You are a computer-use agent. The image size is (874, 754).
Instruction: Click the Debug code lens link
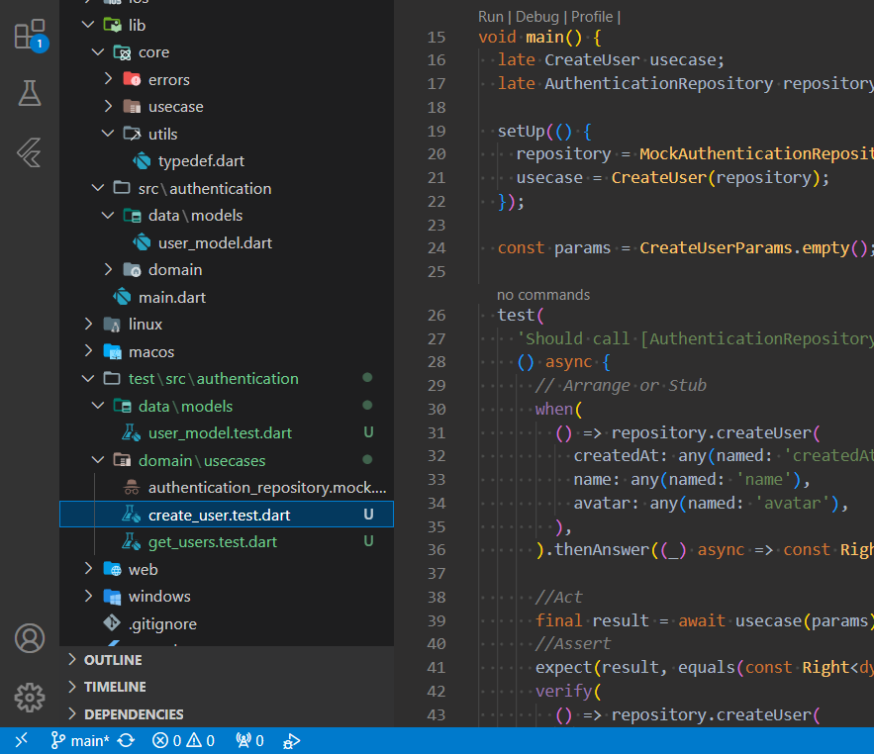[538, 16]
